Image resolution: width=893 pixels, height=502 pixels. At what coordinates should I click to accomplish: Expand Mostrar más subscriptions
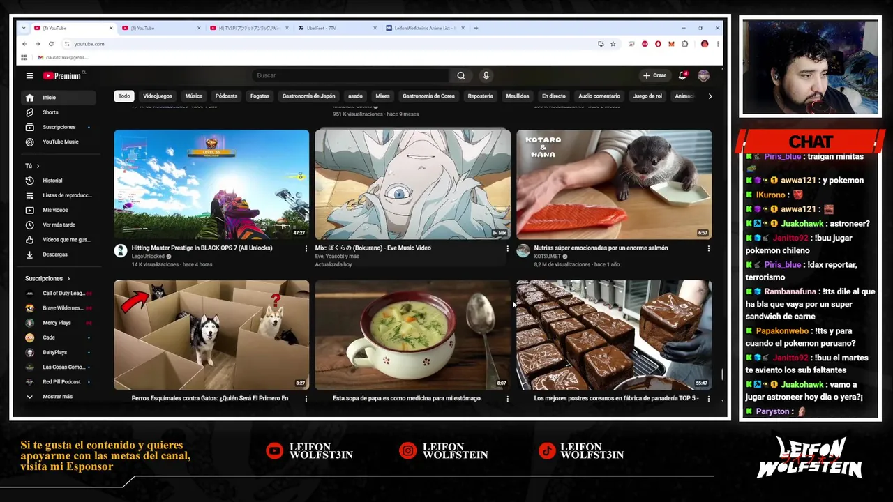click(59, 397)
